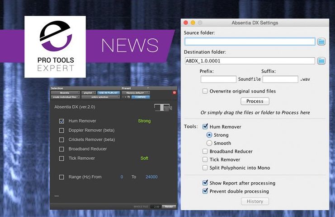The width and height of the screenshot is (335, 217).
Task: Enable Tick Remover in the Settings window
Action: click(x=205, y=159)
